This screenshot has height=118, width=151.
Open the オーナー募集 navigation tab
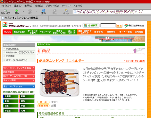coord(126,32)
